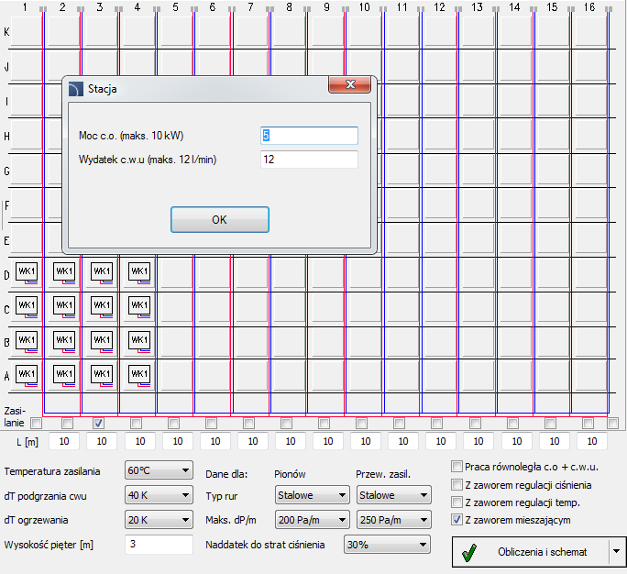Image resolution: width=627 pixels, height=574 pixels.
Task: Select WK1 station in row D, column 2
Action: click(64, 271)
